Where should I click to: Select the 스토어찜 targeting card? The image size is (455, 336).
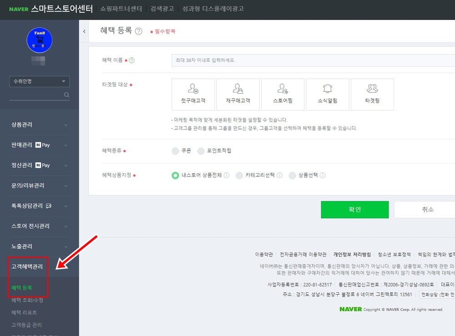click(283, 94)
